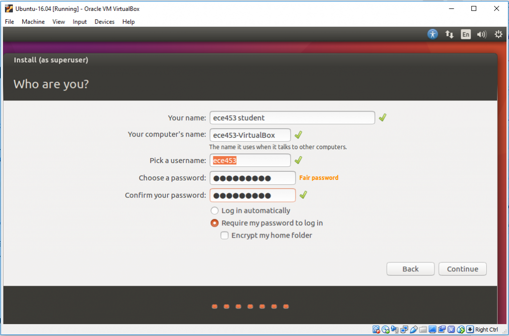Open the accessibility menu in top panel
The image size is (509, 336).
click(x=433, y=34)
